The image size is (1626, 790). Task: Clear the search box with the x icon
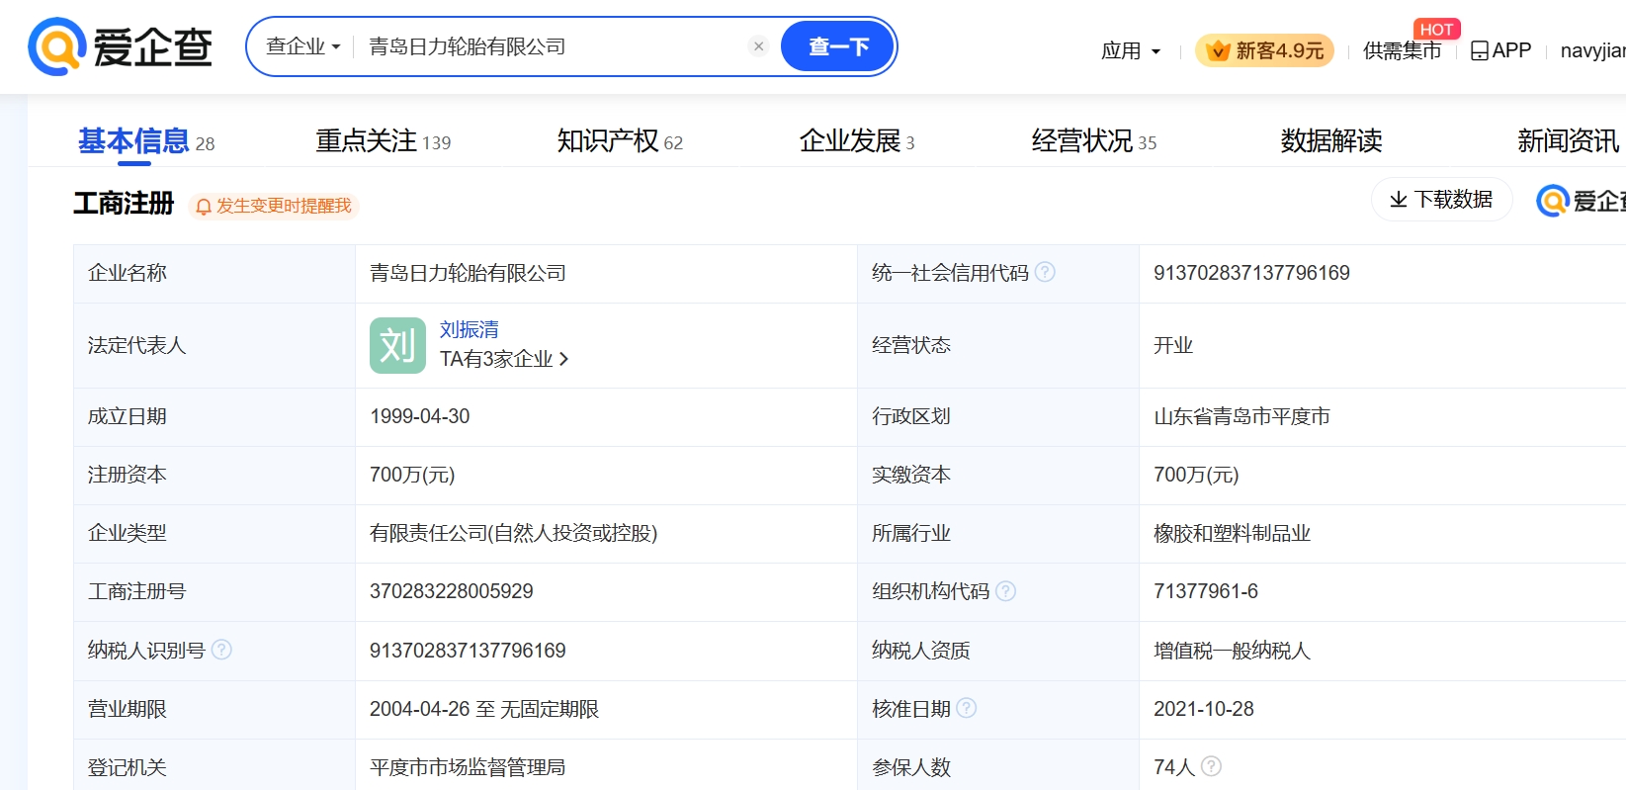click(x=758, y=46)
